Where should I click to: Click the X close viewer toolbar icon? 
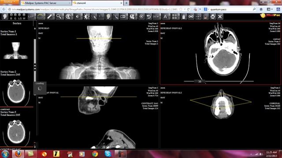click(220, 17)
